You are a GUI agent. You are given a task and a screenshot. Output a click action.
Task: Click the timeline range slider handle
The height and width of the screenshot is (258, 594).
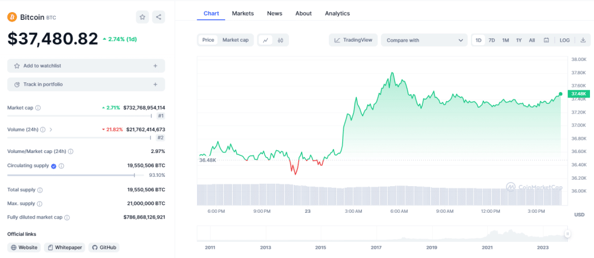click(x=567, y=234)
